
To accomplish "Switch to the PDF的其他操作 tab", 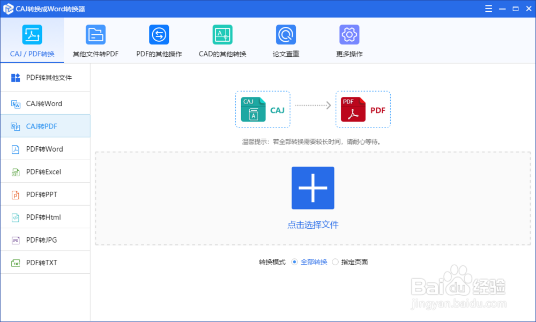I will coord(159,40).
